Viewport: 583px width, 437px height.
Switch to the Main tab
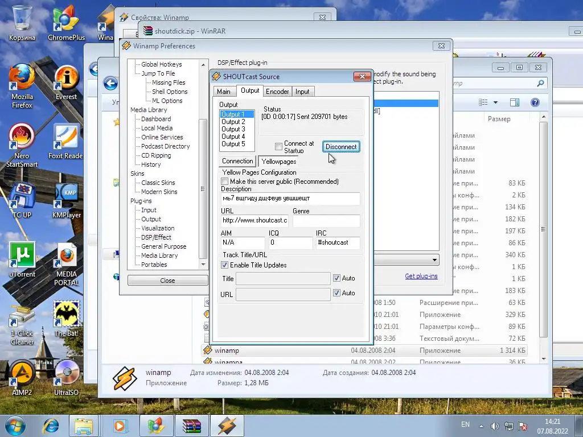[224, 92]
